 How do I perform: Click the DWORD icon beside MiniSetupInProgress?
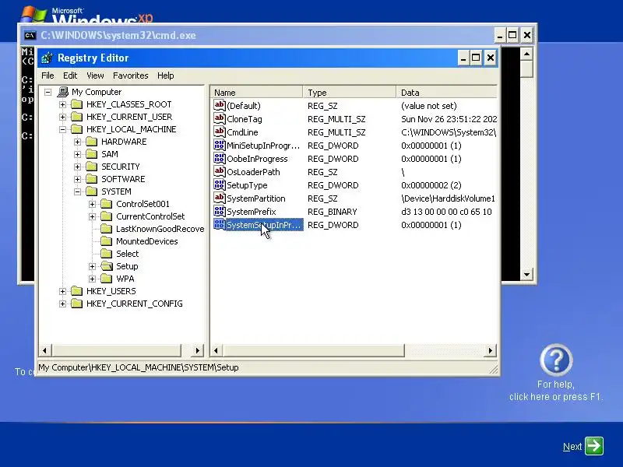(220, 145)
